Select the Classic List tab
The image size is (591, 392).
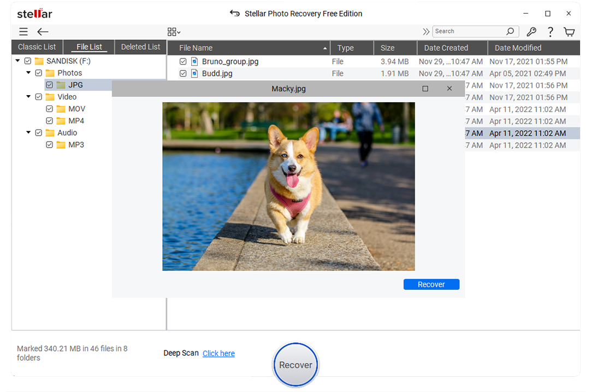coord(37,47)
